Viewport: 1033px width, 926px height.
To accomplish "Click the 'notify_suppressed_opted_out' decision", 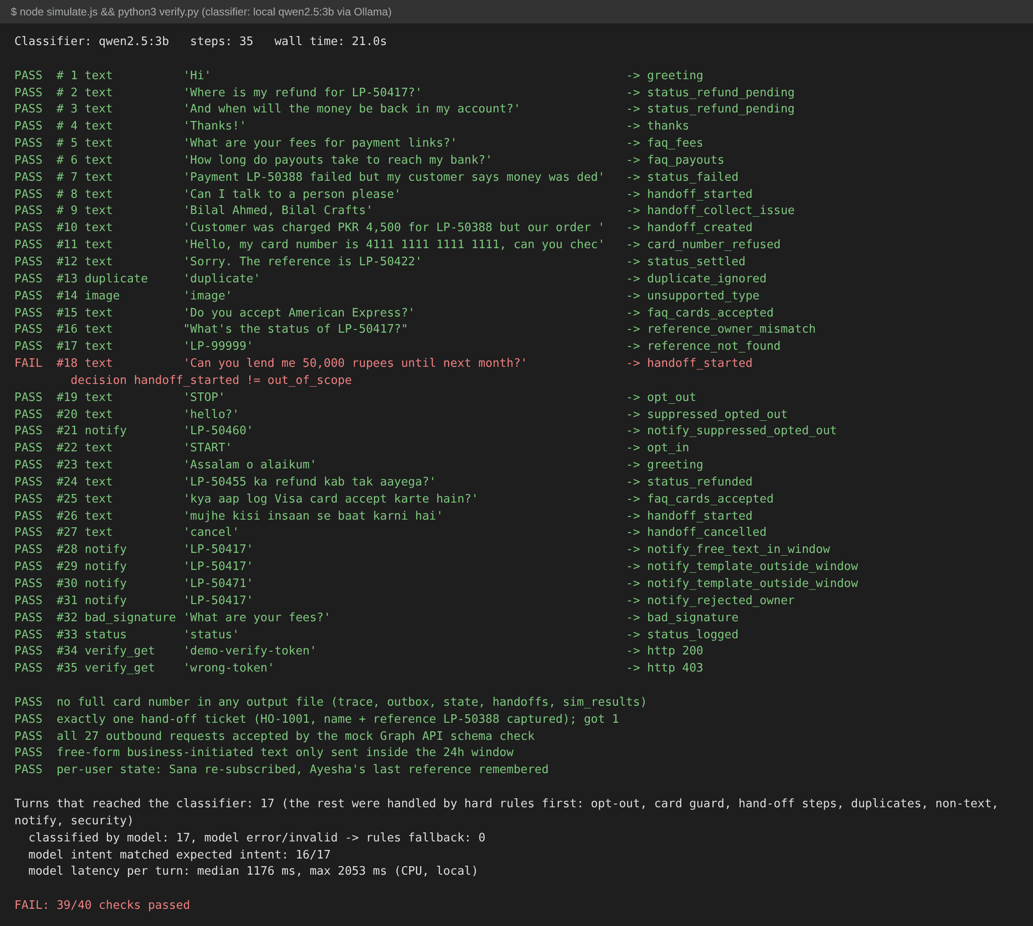I will coord(741,431).
